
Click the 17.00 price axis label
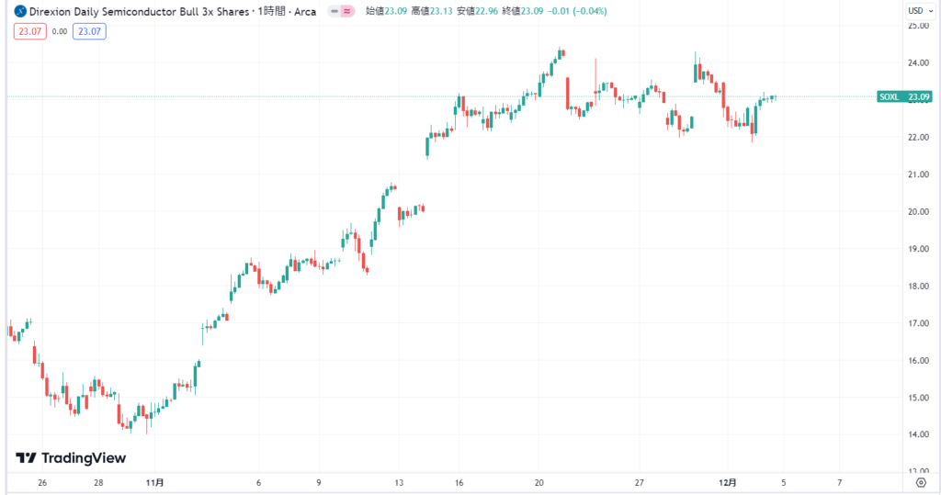pos(918,323)
